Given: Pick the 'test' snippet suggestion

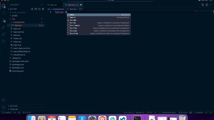Looking at the screenshot, I should (x=99, y=15).
